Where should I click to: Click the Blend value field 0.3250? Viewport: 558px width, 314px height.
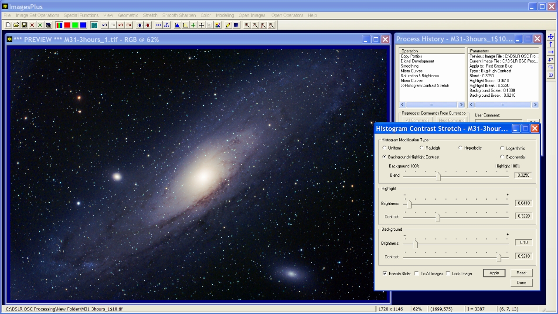coord(523,175)
